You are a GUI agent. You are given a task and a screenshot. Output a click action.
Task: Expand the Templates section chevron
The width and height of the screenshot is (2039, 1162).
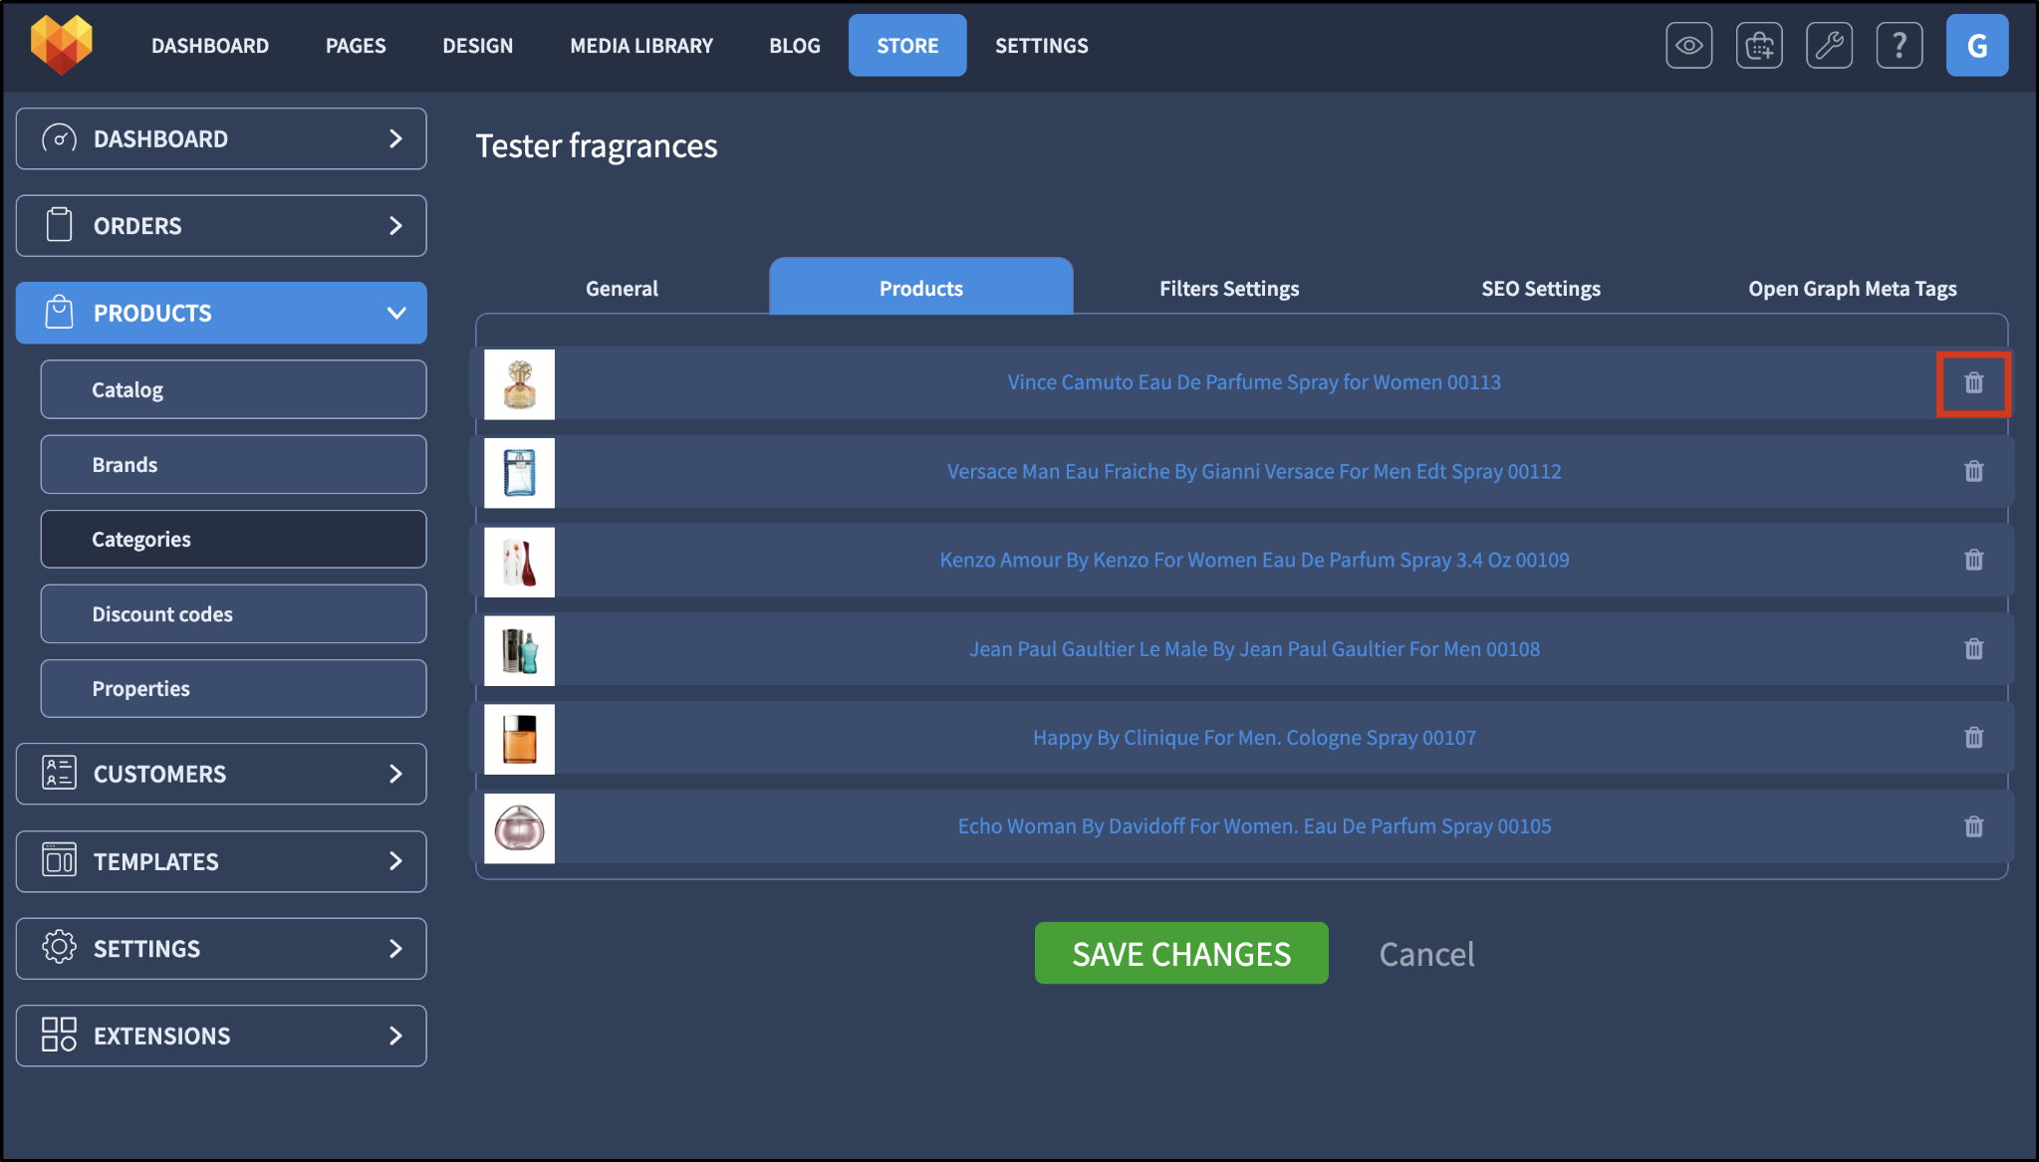[395, 861]
